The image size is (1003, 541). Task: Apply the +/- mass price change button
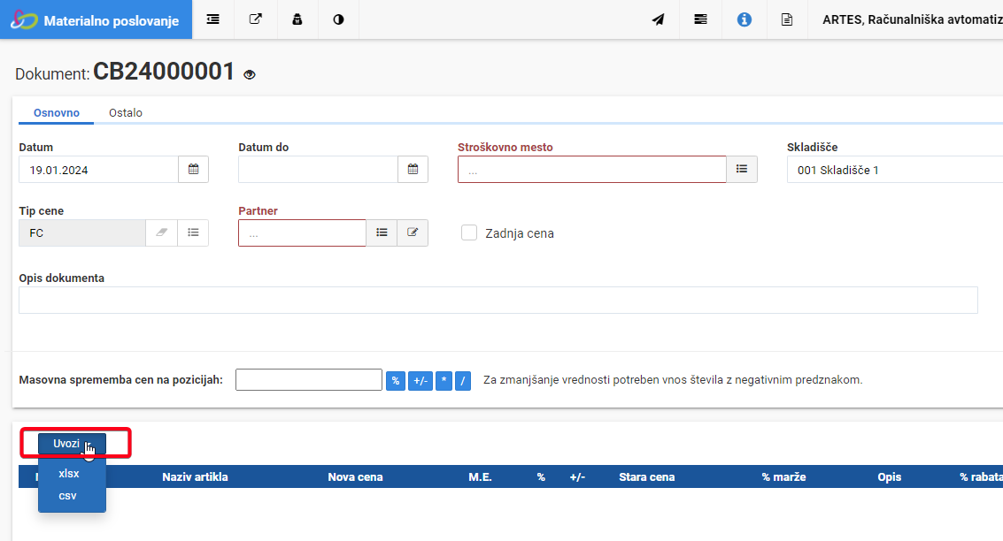coord(420,381)
